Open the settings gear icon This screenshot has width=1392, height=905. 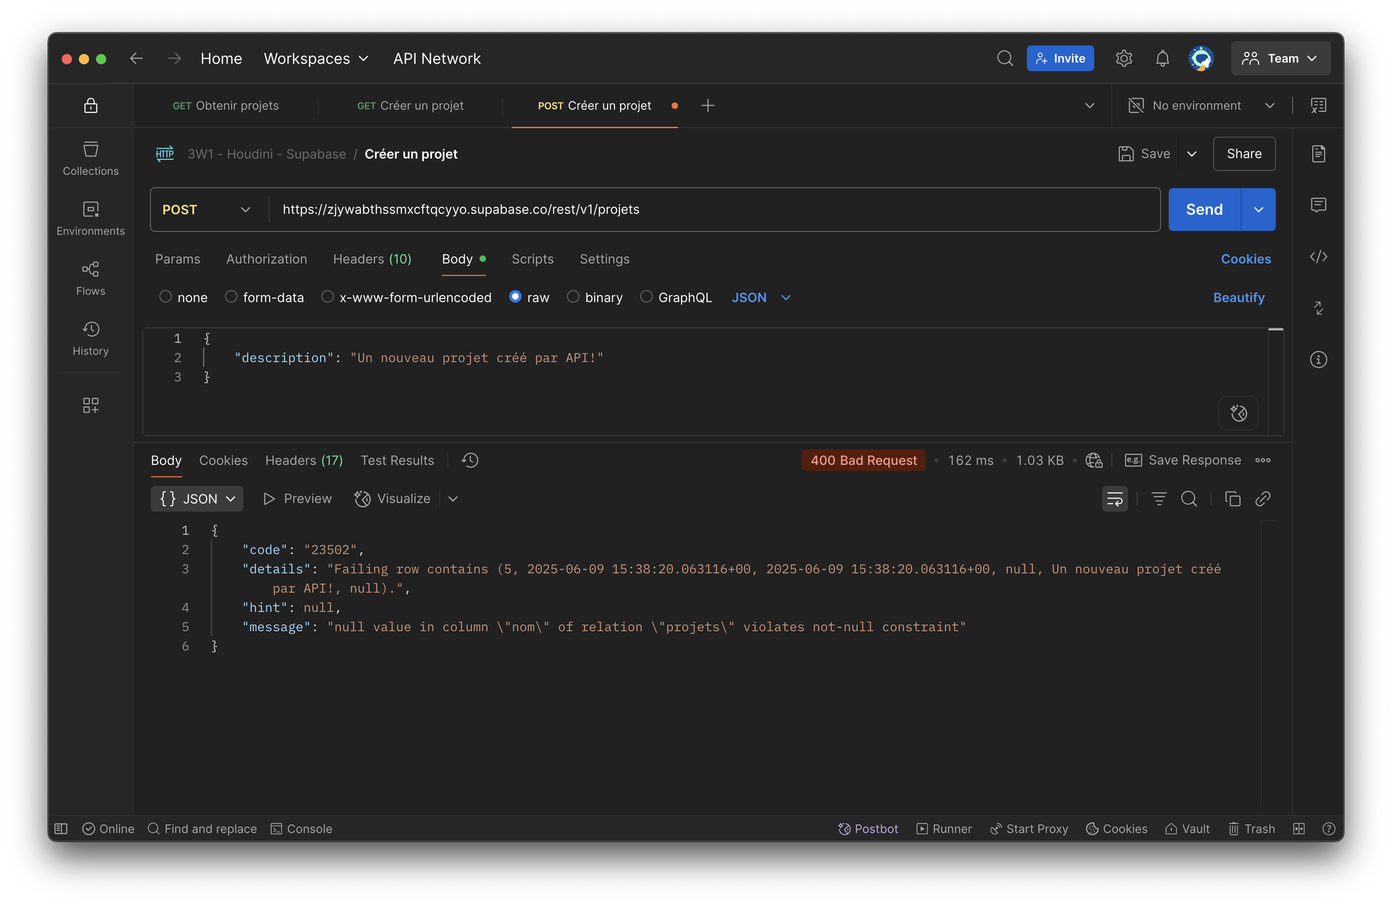tap(1124, 58)
